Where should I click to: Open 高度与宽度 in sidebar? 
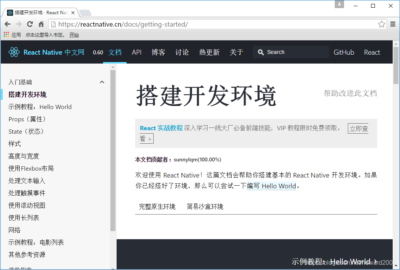pos(24,156)
